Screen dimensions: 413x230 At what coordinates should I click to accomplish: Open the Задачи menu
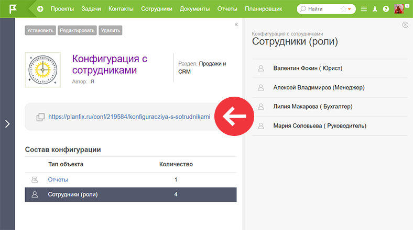tap(91, 9)
